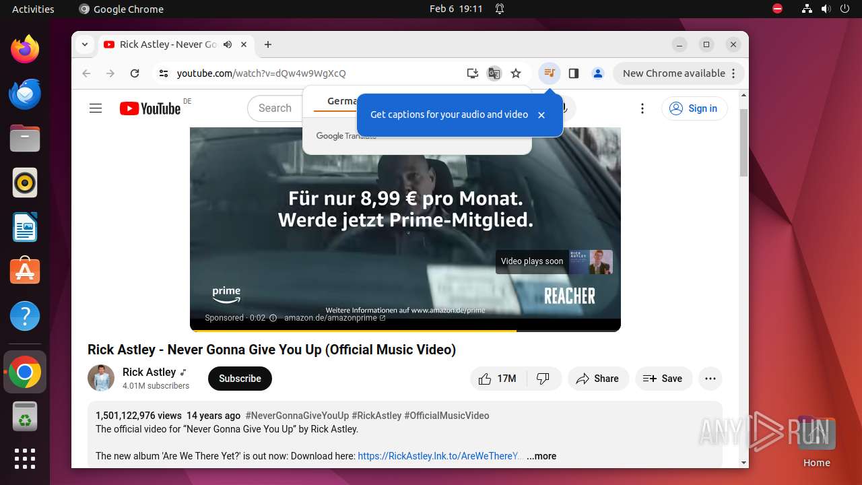View site information icon

coord(164,73)
